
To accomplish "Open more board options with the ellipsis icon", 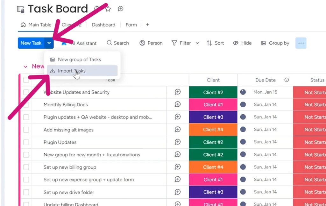I will point(301,43).
